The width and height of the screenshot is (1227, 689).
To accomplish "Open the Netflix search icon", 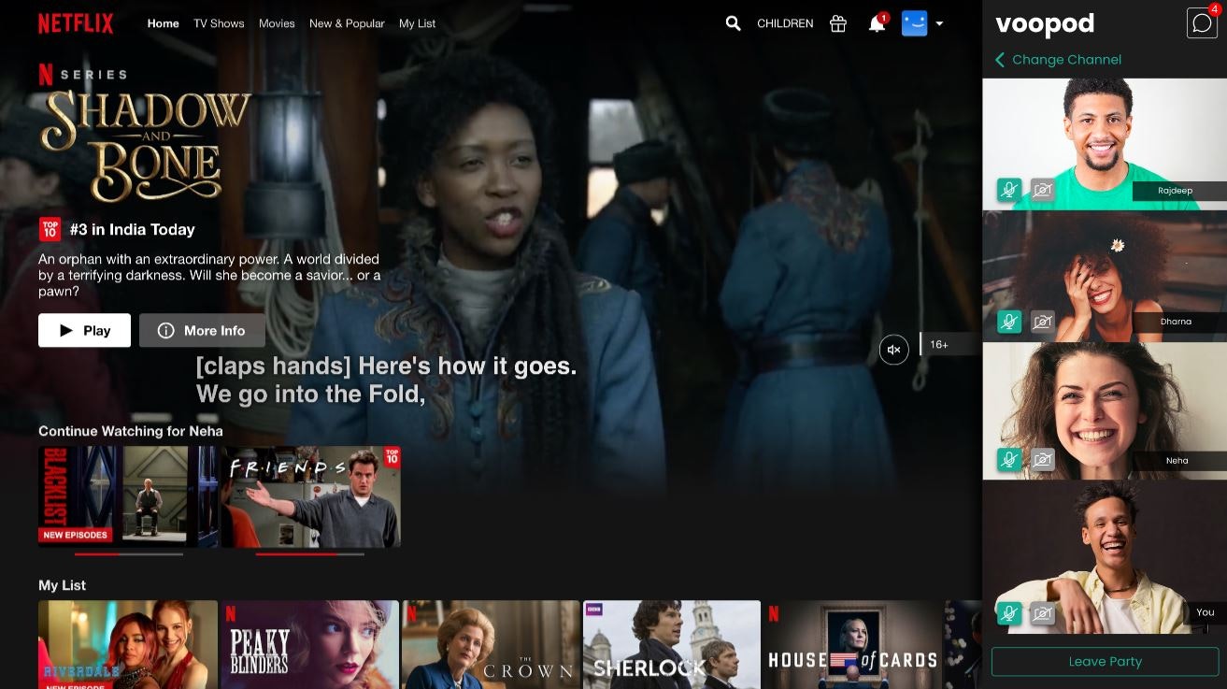I will (734, 23).
